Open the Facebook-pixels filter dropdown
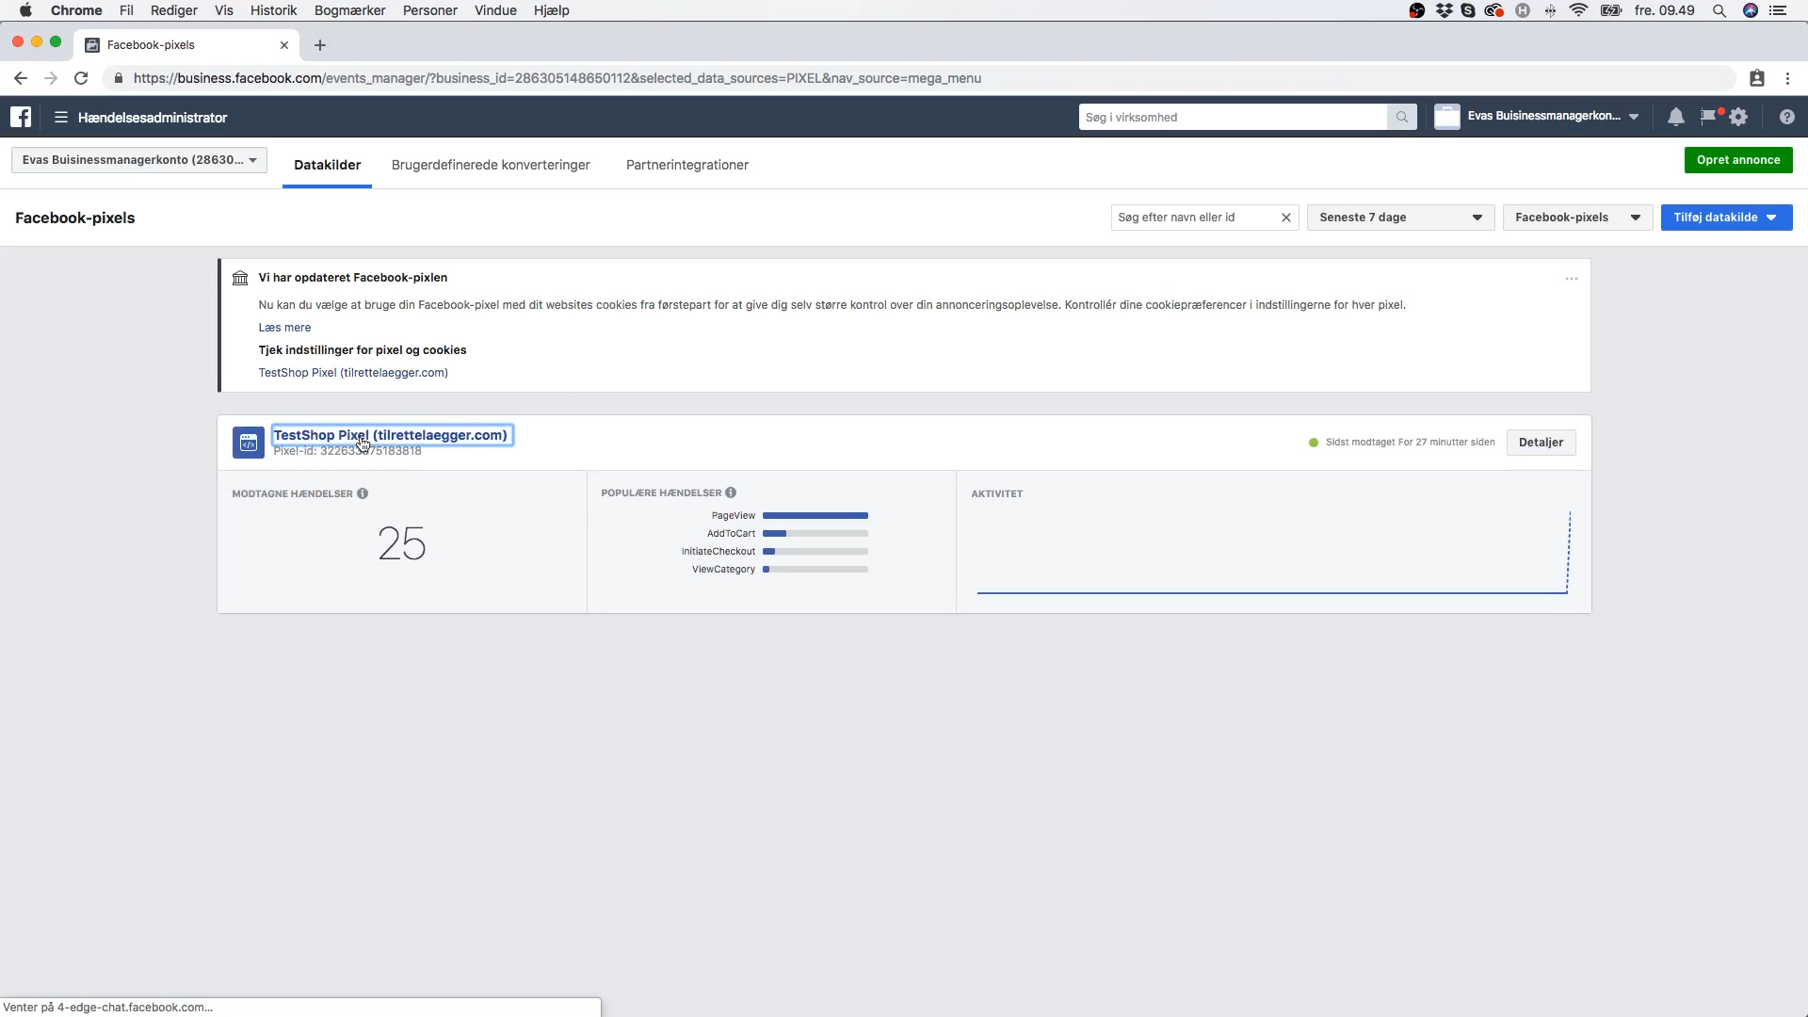The image size is (1808, 1017). (x=1577, y=218)
